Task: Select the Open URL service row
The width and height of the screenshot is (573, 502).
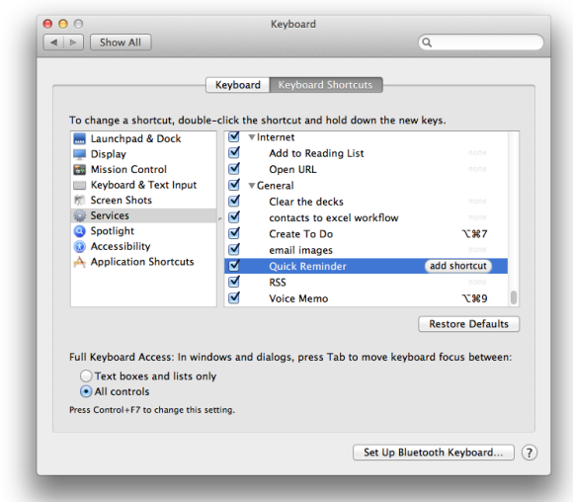Action: (x=366, y=169)
